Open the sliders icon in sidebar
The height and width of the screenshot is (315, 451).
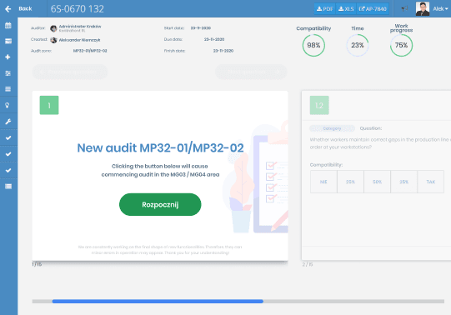tap(8, 73)
